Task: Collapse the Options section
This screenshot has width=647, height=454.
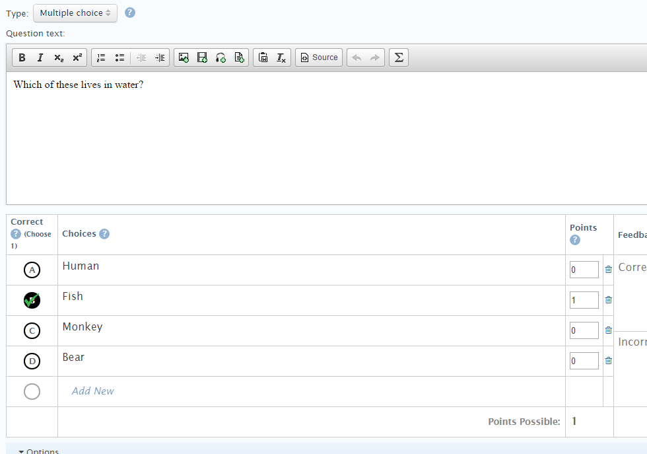Action: 39,451
